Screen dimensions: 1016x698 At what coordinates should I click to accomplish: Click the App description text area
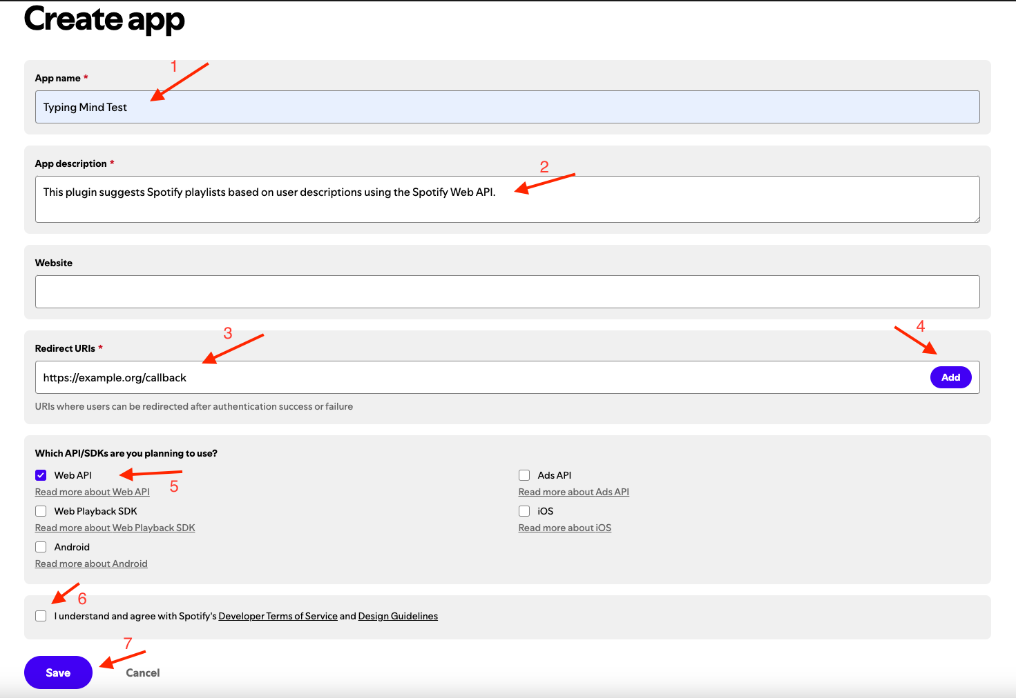507,199
